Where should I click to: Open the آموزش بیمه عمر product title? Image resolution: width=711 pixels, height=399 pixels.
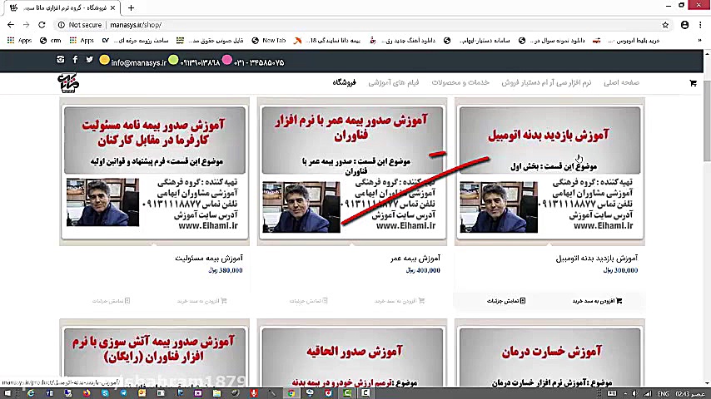pos(415,259)
